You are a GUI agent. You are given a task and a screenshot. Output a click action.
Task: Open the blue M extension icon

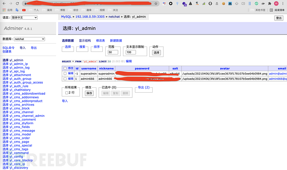tap(230, 3)
